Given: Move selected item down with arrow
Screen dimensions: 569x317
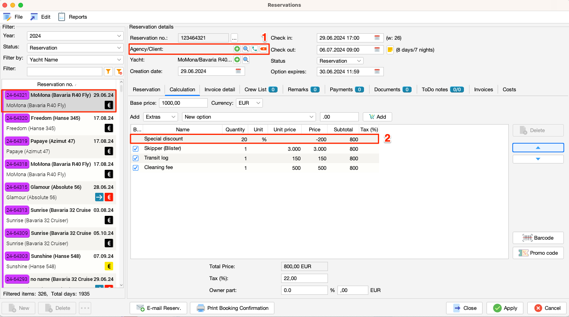Looking at the screenshot, I should click(538, 159).
